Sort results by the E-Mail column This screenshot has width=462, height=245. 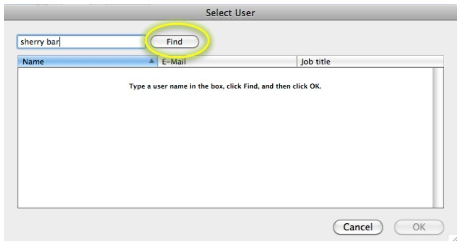[227, 62]
